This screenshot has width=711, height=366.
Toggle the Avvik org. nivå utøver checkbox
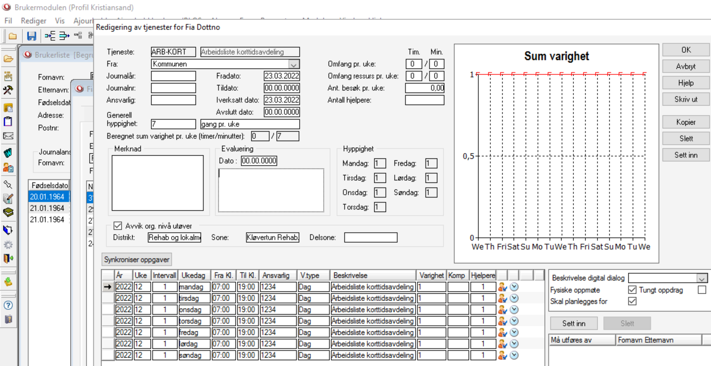(x=118, y=226)
